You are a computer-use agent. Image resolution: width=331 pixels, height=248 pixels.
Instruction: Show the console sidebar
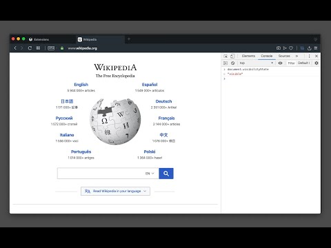[225, 63]
